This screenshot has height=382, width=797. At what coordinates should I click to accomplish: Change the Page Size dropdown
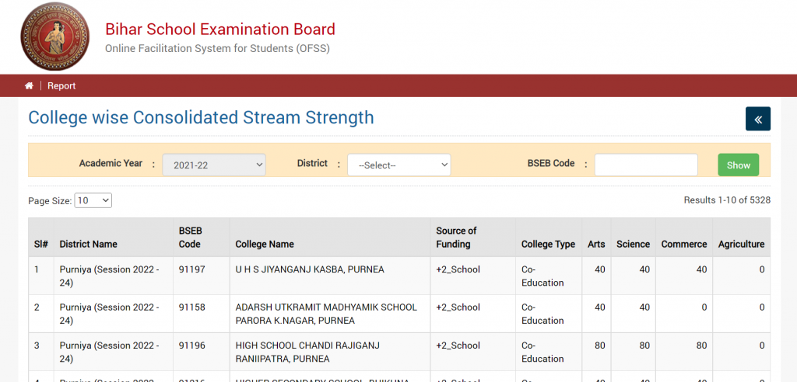click(x=93, y=200)
